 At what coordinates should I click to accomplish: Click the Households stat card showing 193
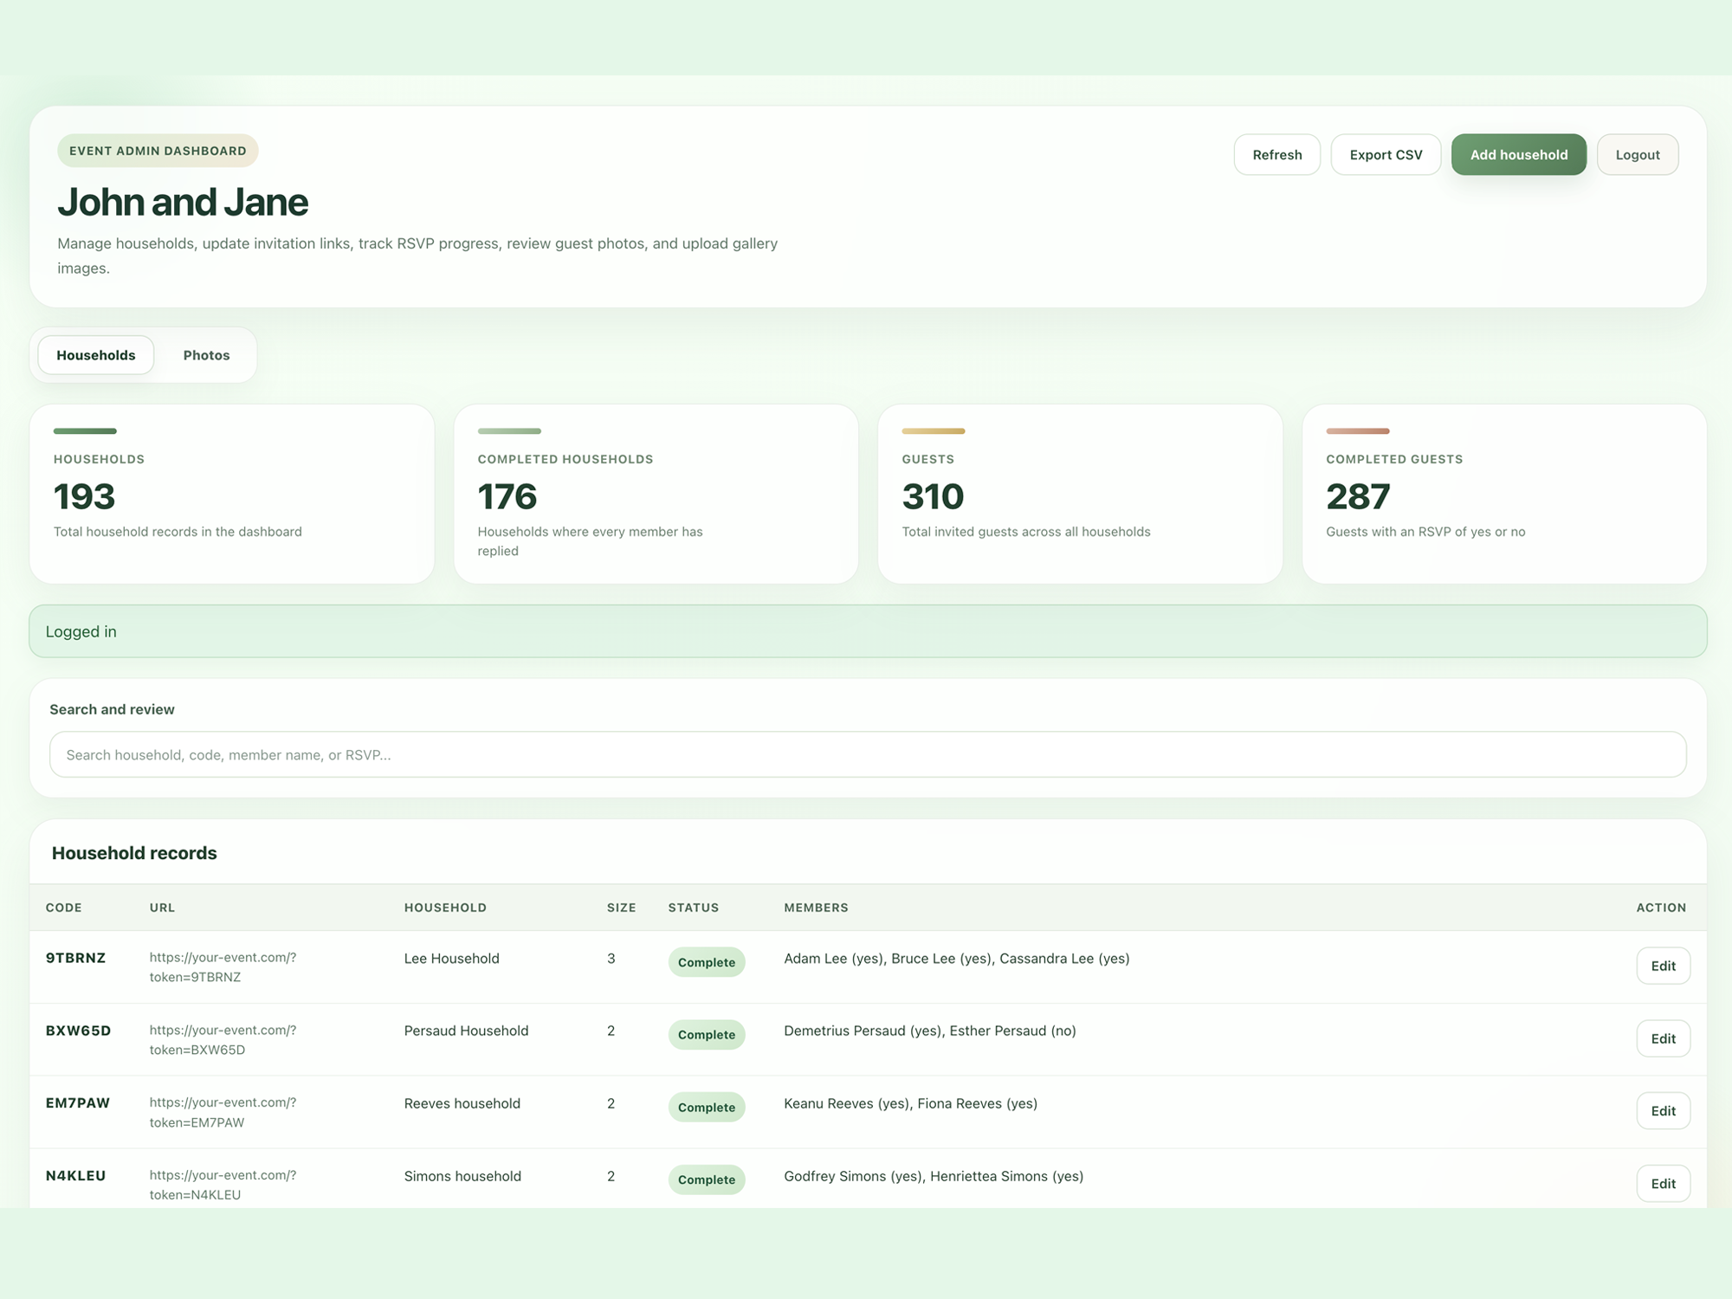point(232,494)
